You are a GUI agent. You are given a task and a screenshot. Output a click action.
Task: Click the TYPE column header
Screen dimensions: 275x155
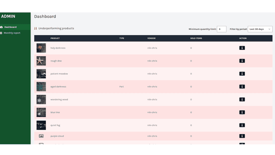[122, 38]
